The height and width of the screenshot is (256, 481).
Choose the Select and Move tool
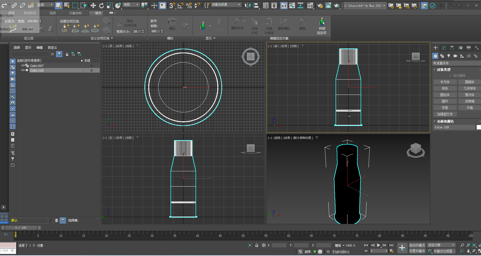[x=93, y=5]
